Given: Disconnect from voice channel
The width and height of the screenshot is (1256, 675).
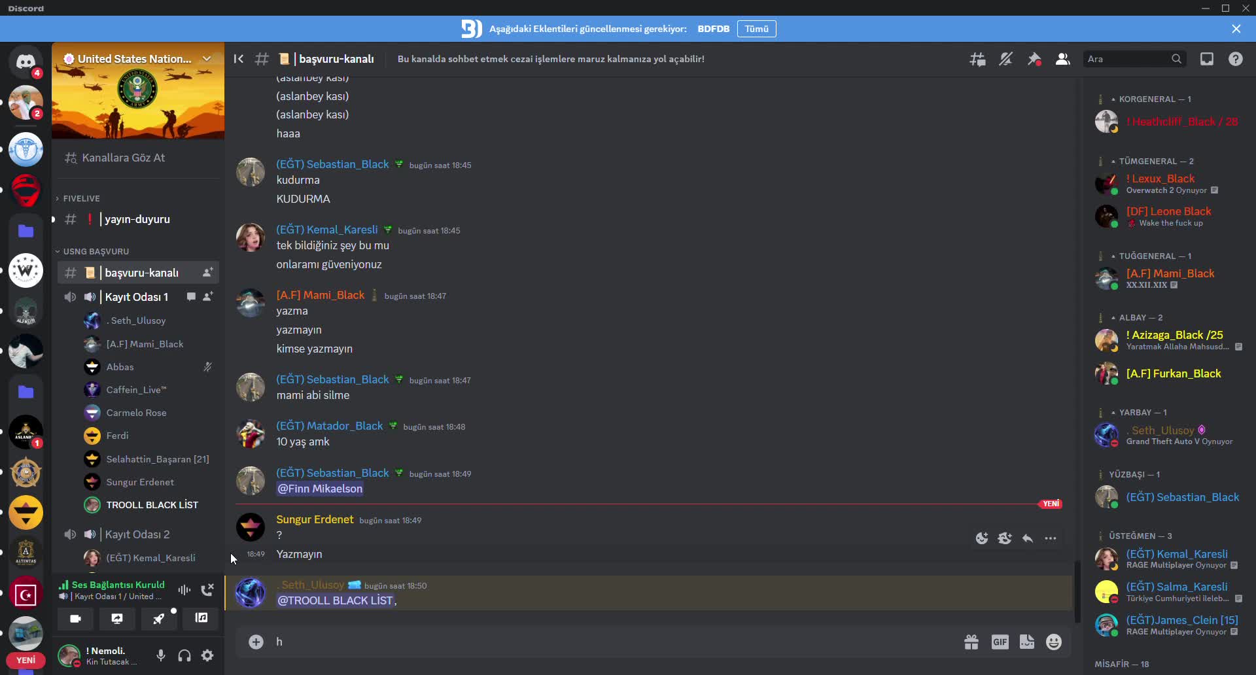Looking at the screenshot, I should (x=207, y=590).
